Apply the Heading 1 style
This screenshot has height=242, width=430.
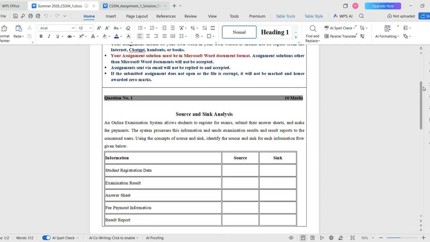tap(274, 32)
